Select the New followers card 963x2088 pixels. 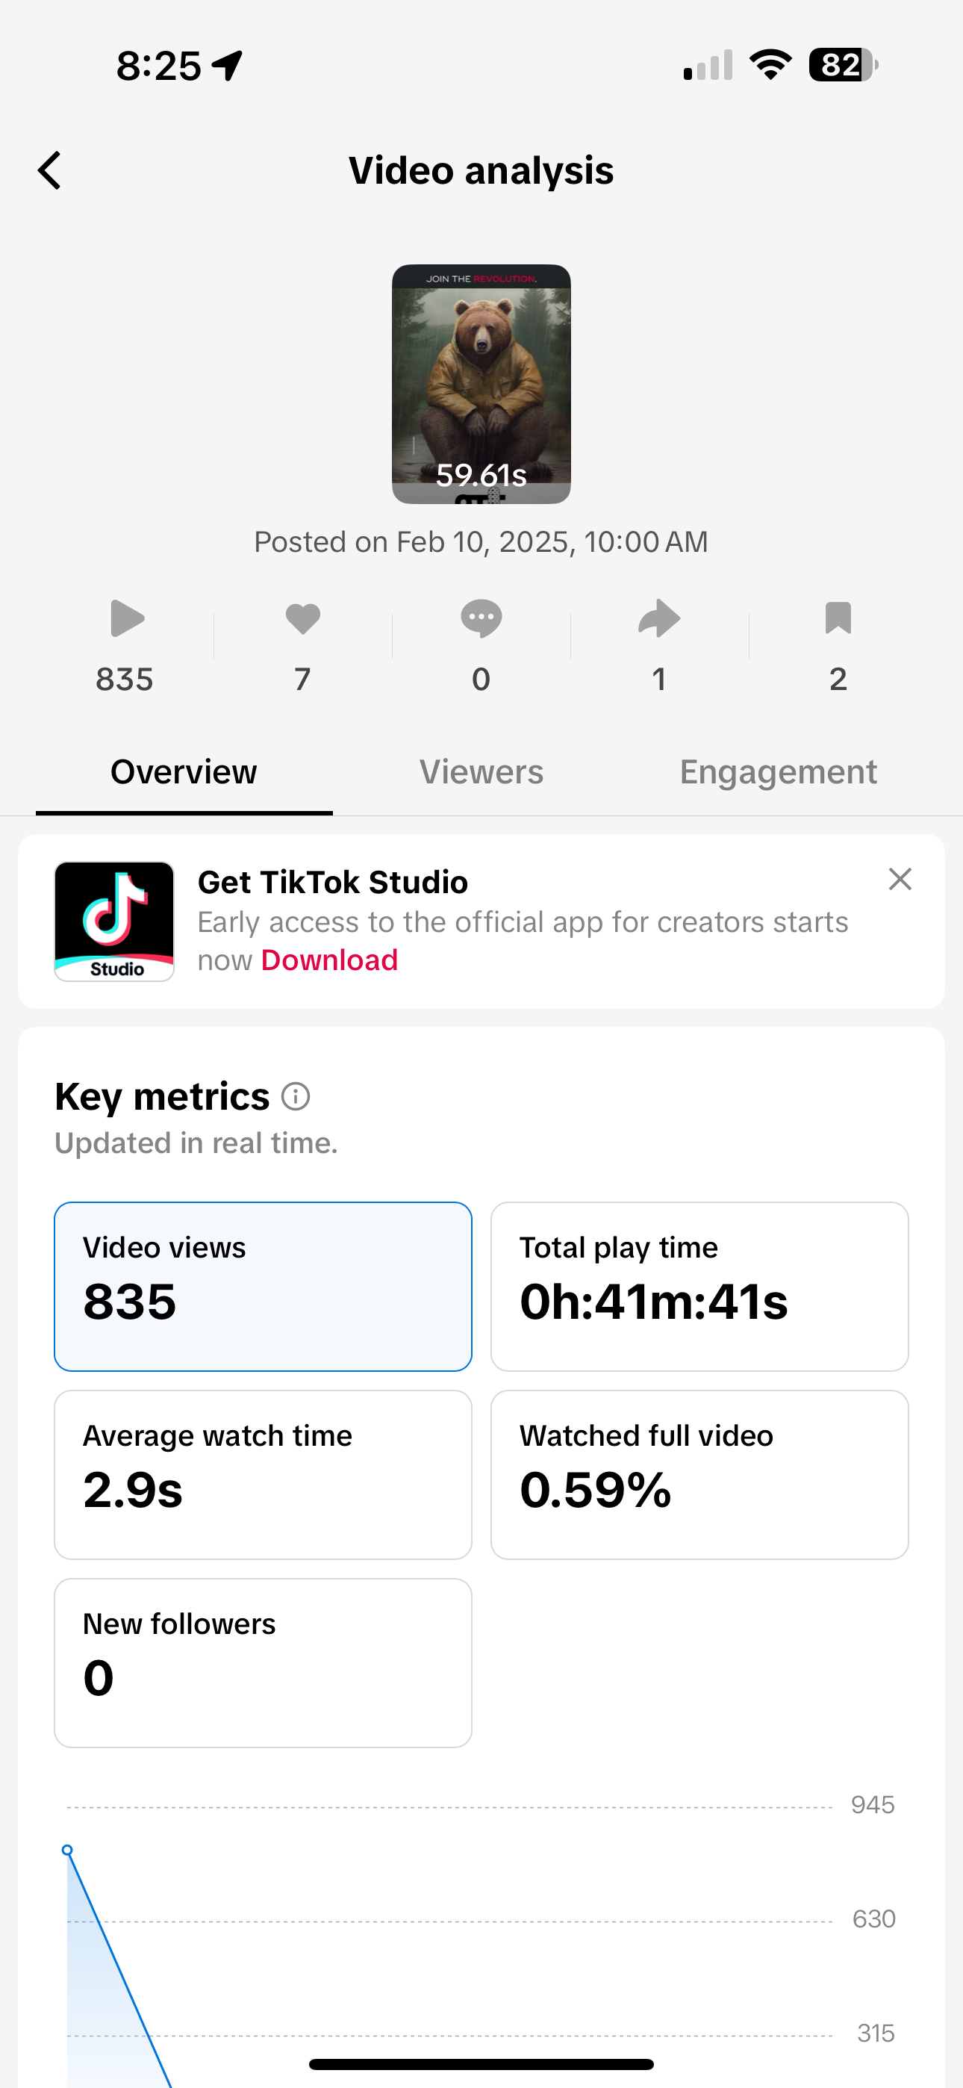(263, 1662)
